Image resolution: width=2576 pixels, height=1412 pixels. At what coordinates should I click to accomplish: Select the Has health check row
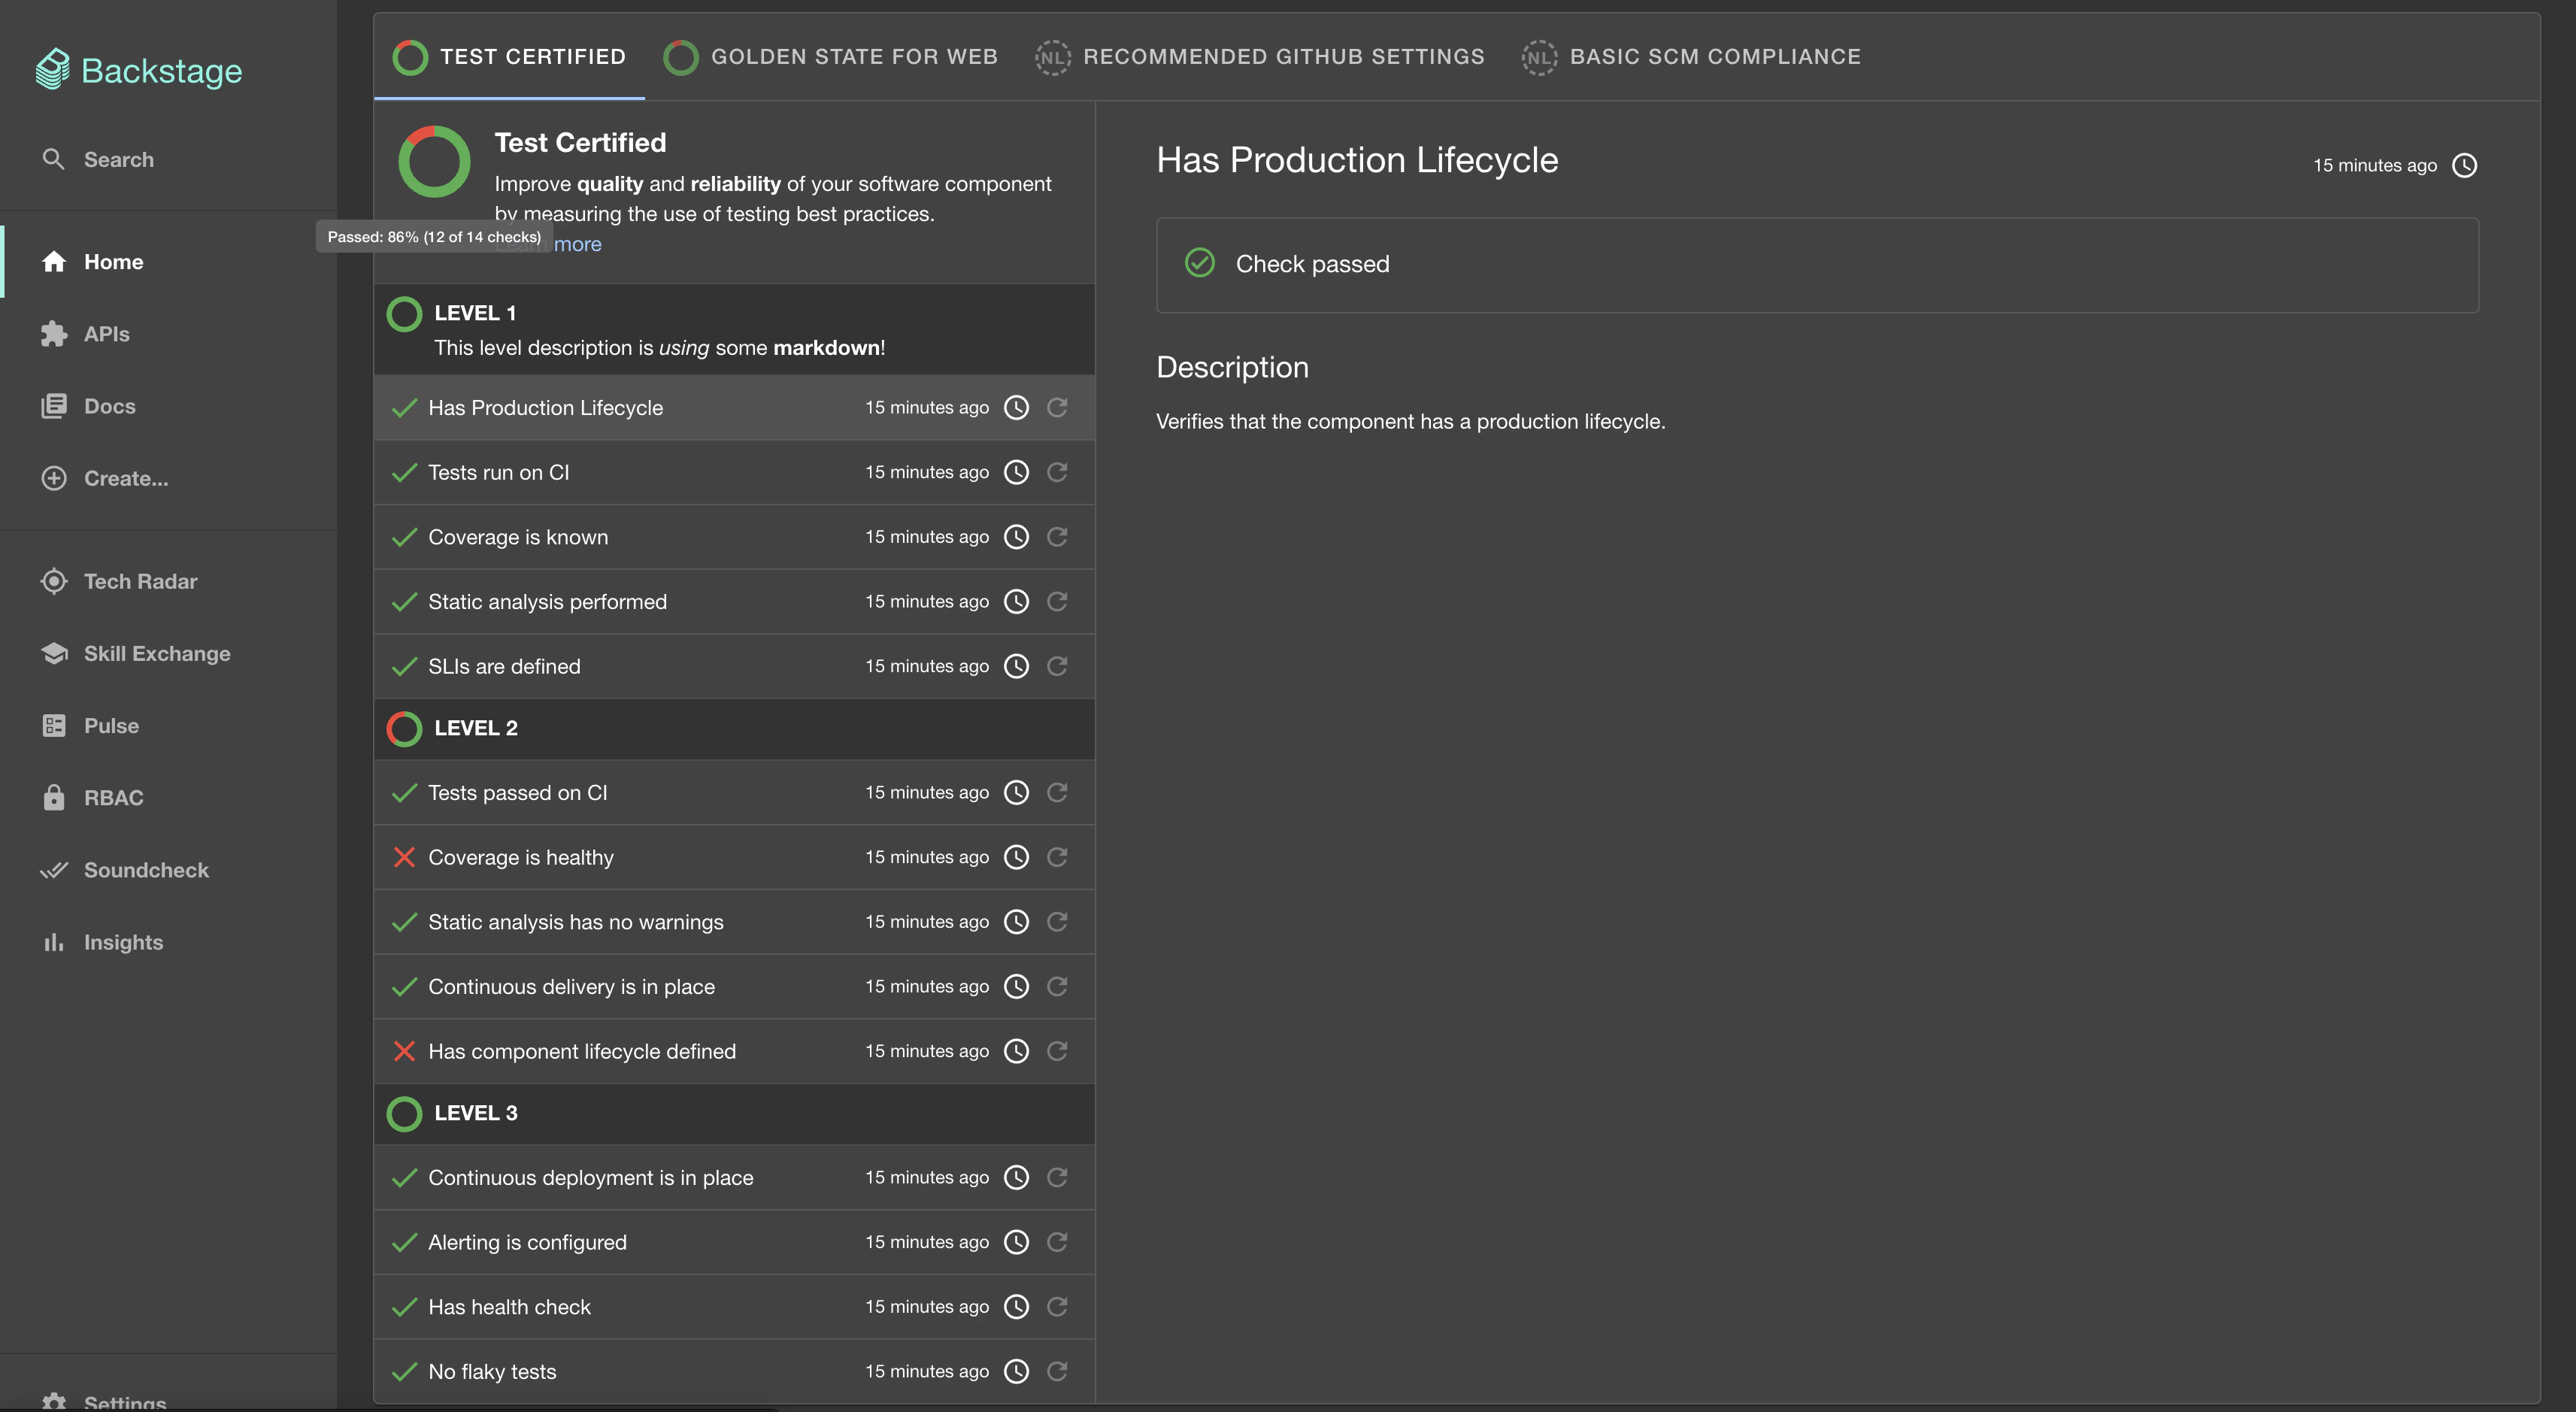click(x=734, y=1306)
